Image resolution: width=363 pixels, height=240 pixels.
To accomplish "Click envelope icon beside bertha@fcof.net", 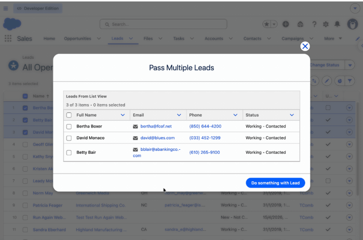I will tap(136, 127).
